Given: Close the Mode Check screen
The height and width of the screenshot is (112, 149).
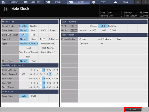Looking at the screenshot, I should (x=133, y=109).
